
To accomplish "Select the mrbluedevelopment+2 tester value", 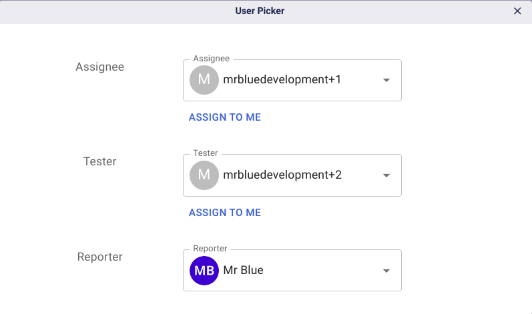I will click(x=282, y=175).
